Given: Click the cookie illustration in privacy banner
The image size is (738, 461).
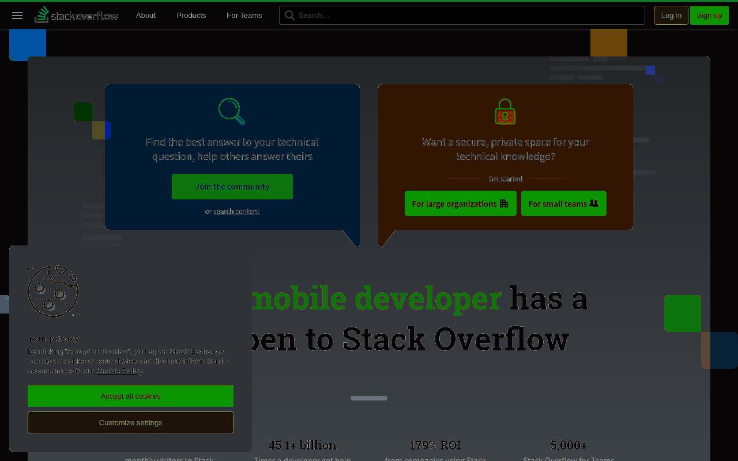Looking at the screenshot, I should coord(53,291).
